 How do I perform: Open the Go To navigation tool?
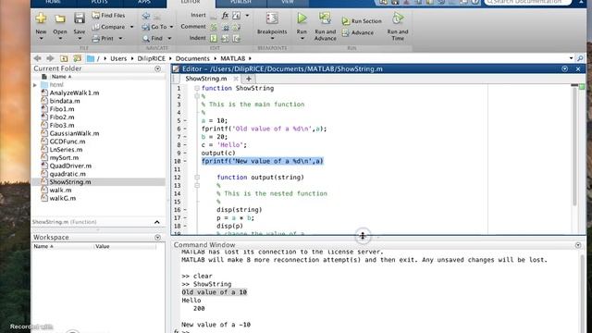click(154, 27)
